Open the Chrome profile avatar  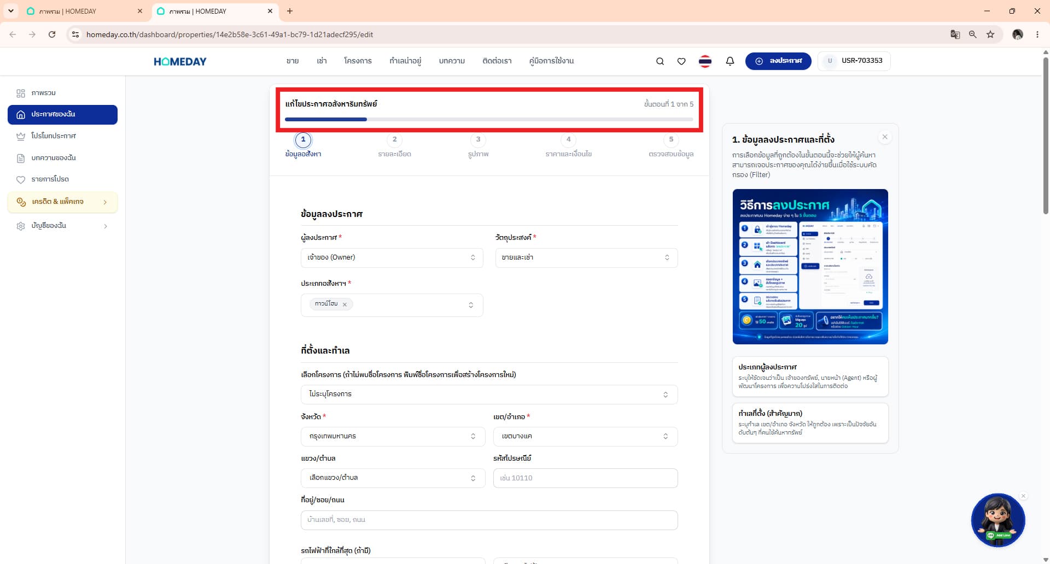click(x=1018, y=34)
